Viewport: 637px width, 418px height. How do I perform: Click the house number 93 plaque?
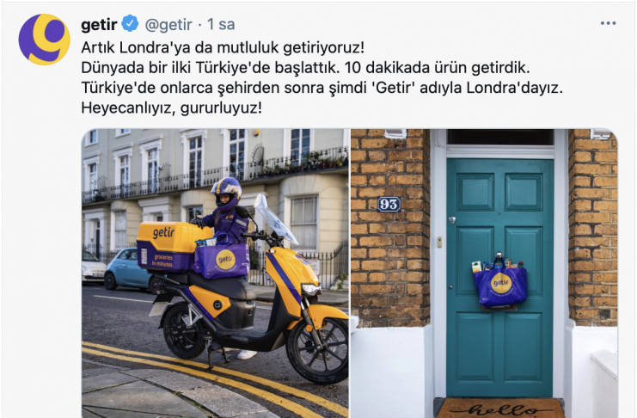click(389, 204)
